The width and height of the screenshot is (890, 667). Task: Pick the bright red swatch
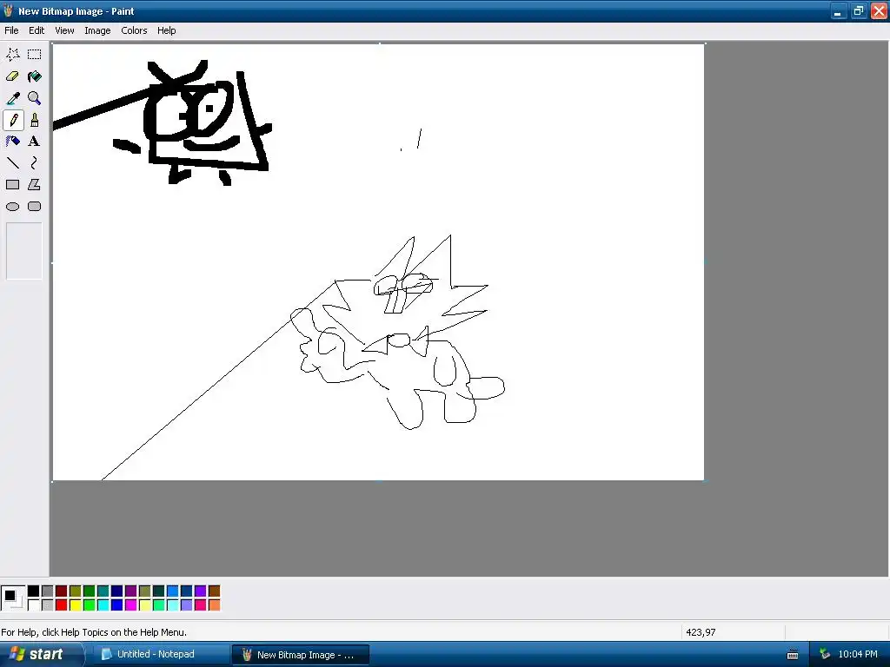tap(62, 605)
